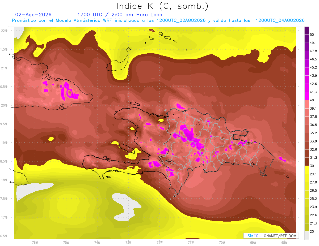Click the longitude label "74W"
319x246 pixels.
point(97,243)
